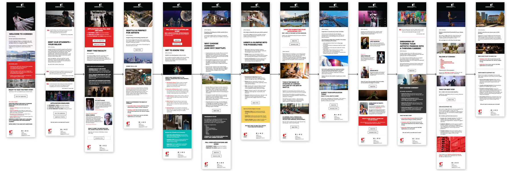This screenshot has width=511, height=171.
Task: Click Application Checklist in the Meet Our Students email
Action: pyautogui.click(x=60, y=117)
